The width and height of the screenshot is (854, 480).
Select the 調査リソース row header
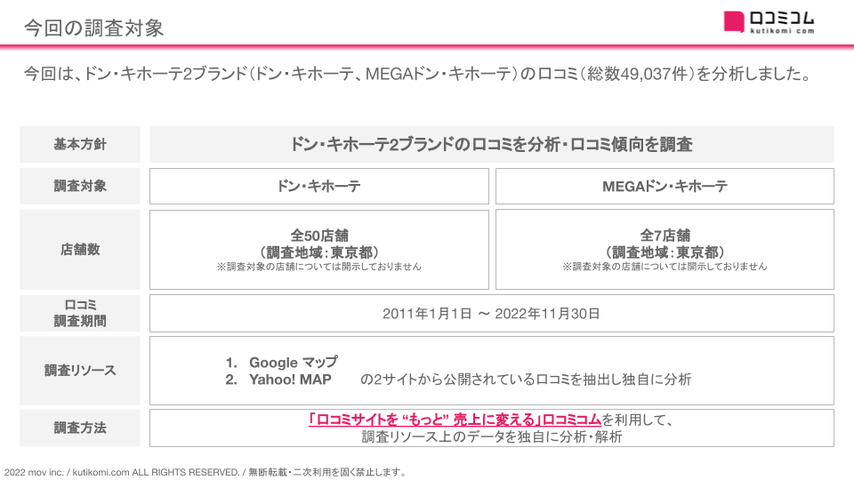[x=80, y=371]
